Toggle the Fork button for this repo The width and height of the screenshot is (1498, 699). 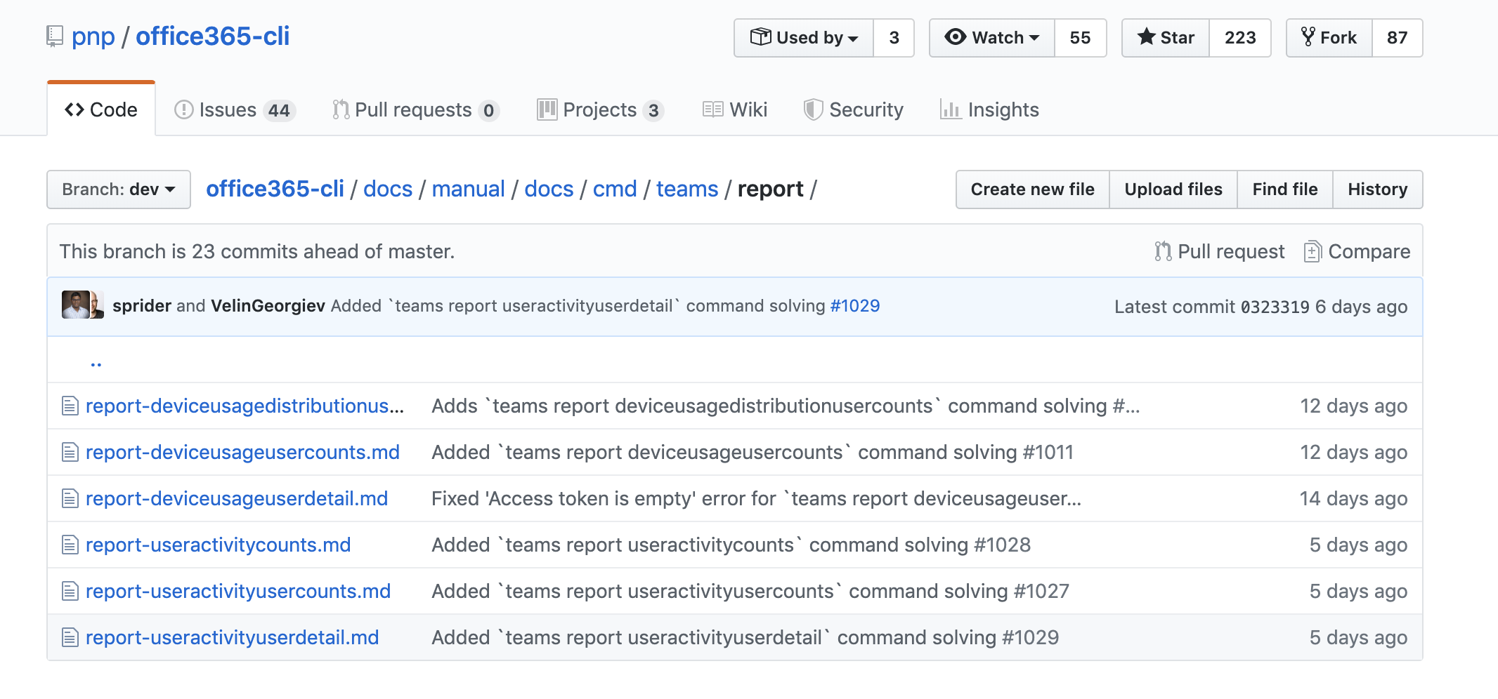tap(1329, 38)
